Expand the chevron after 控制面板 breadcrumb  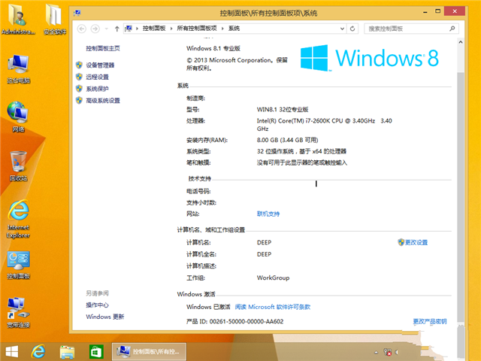click(x=171, y=29)
